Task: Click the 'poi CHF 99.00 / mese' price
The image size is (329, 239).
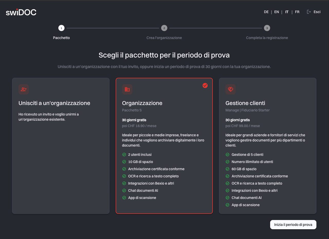Action: pyautogui.click(x=243, y=126)
